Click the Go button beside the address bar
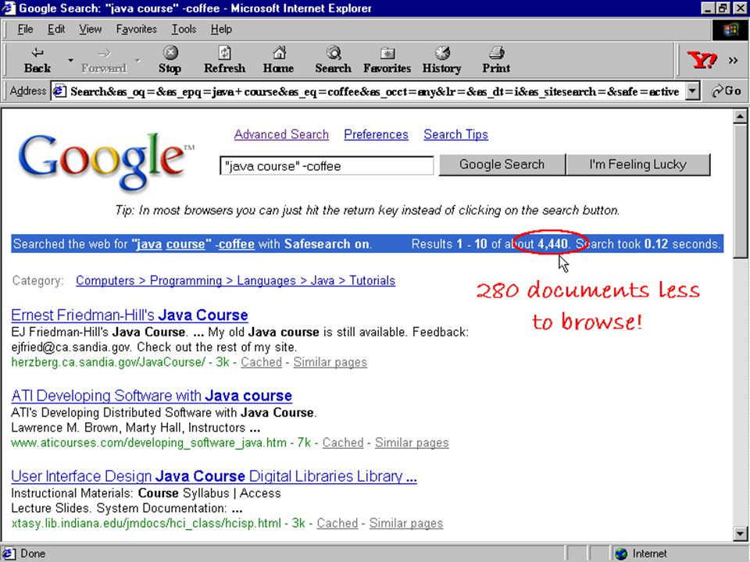This screenshot has height=562, width=750. (726, 91)
